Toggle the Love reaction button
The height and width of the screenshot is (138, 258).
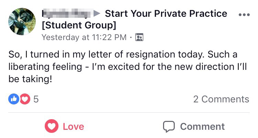[64, 126]
